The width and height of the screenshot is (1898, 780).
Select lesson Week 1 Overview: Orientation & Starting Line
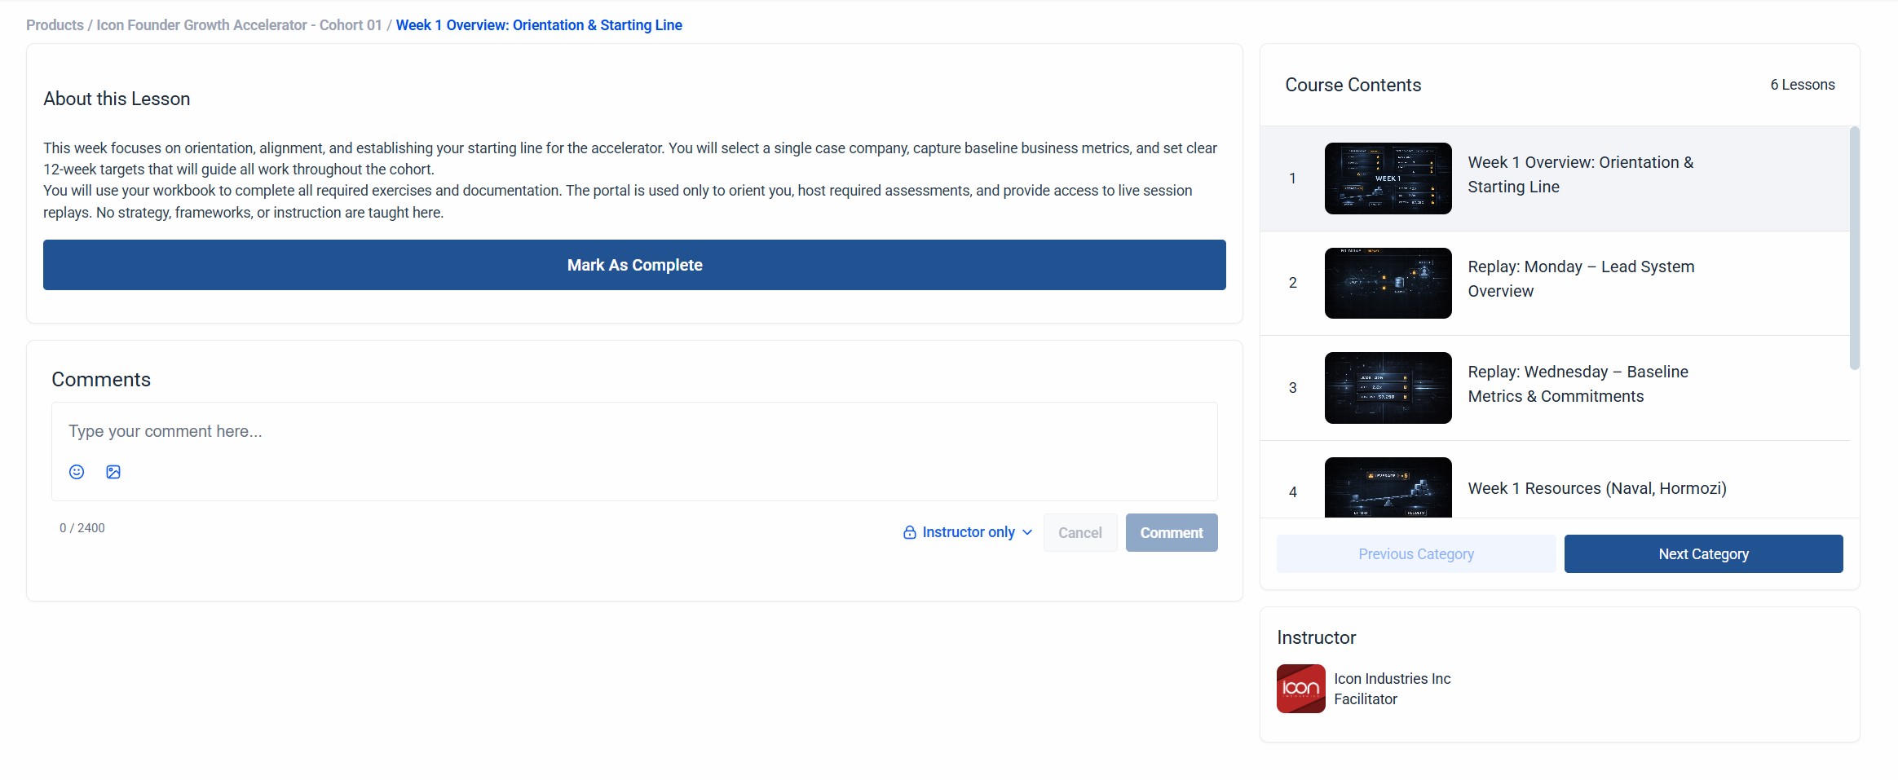click(x=1555, y=178)
